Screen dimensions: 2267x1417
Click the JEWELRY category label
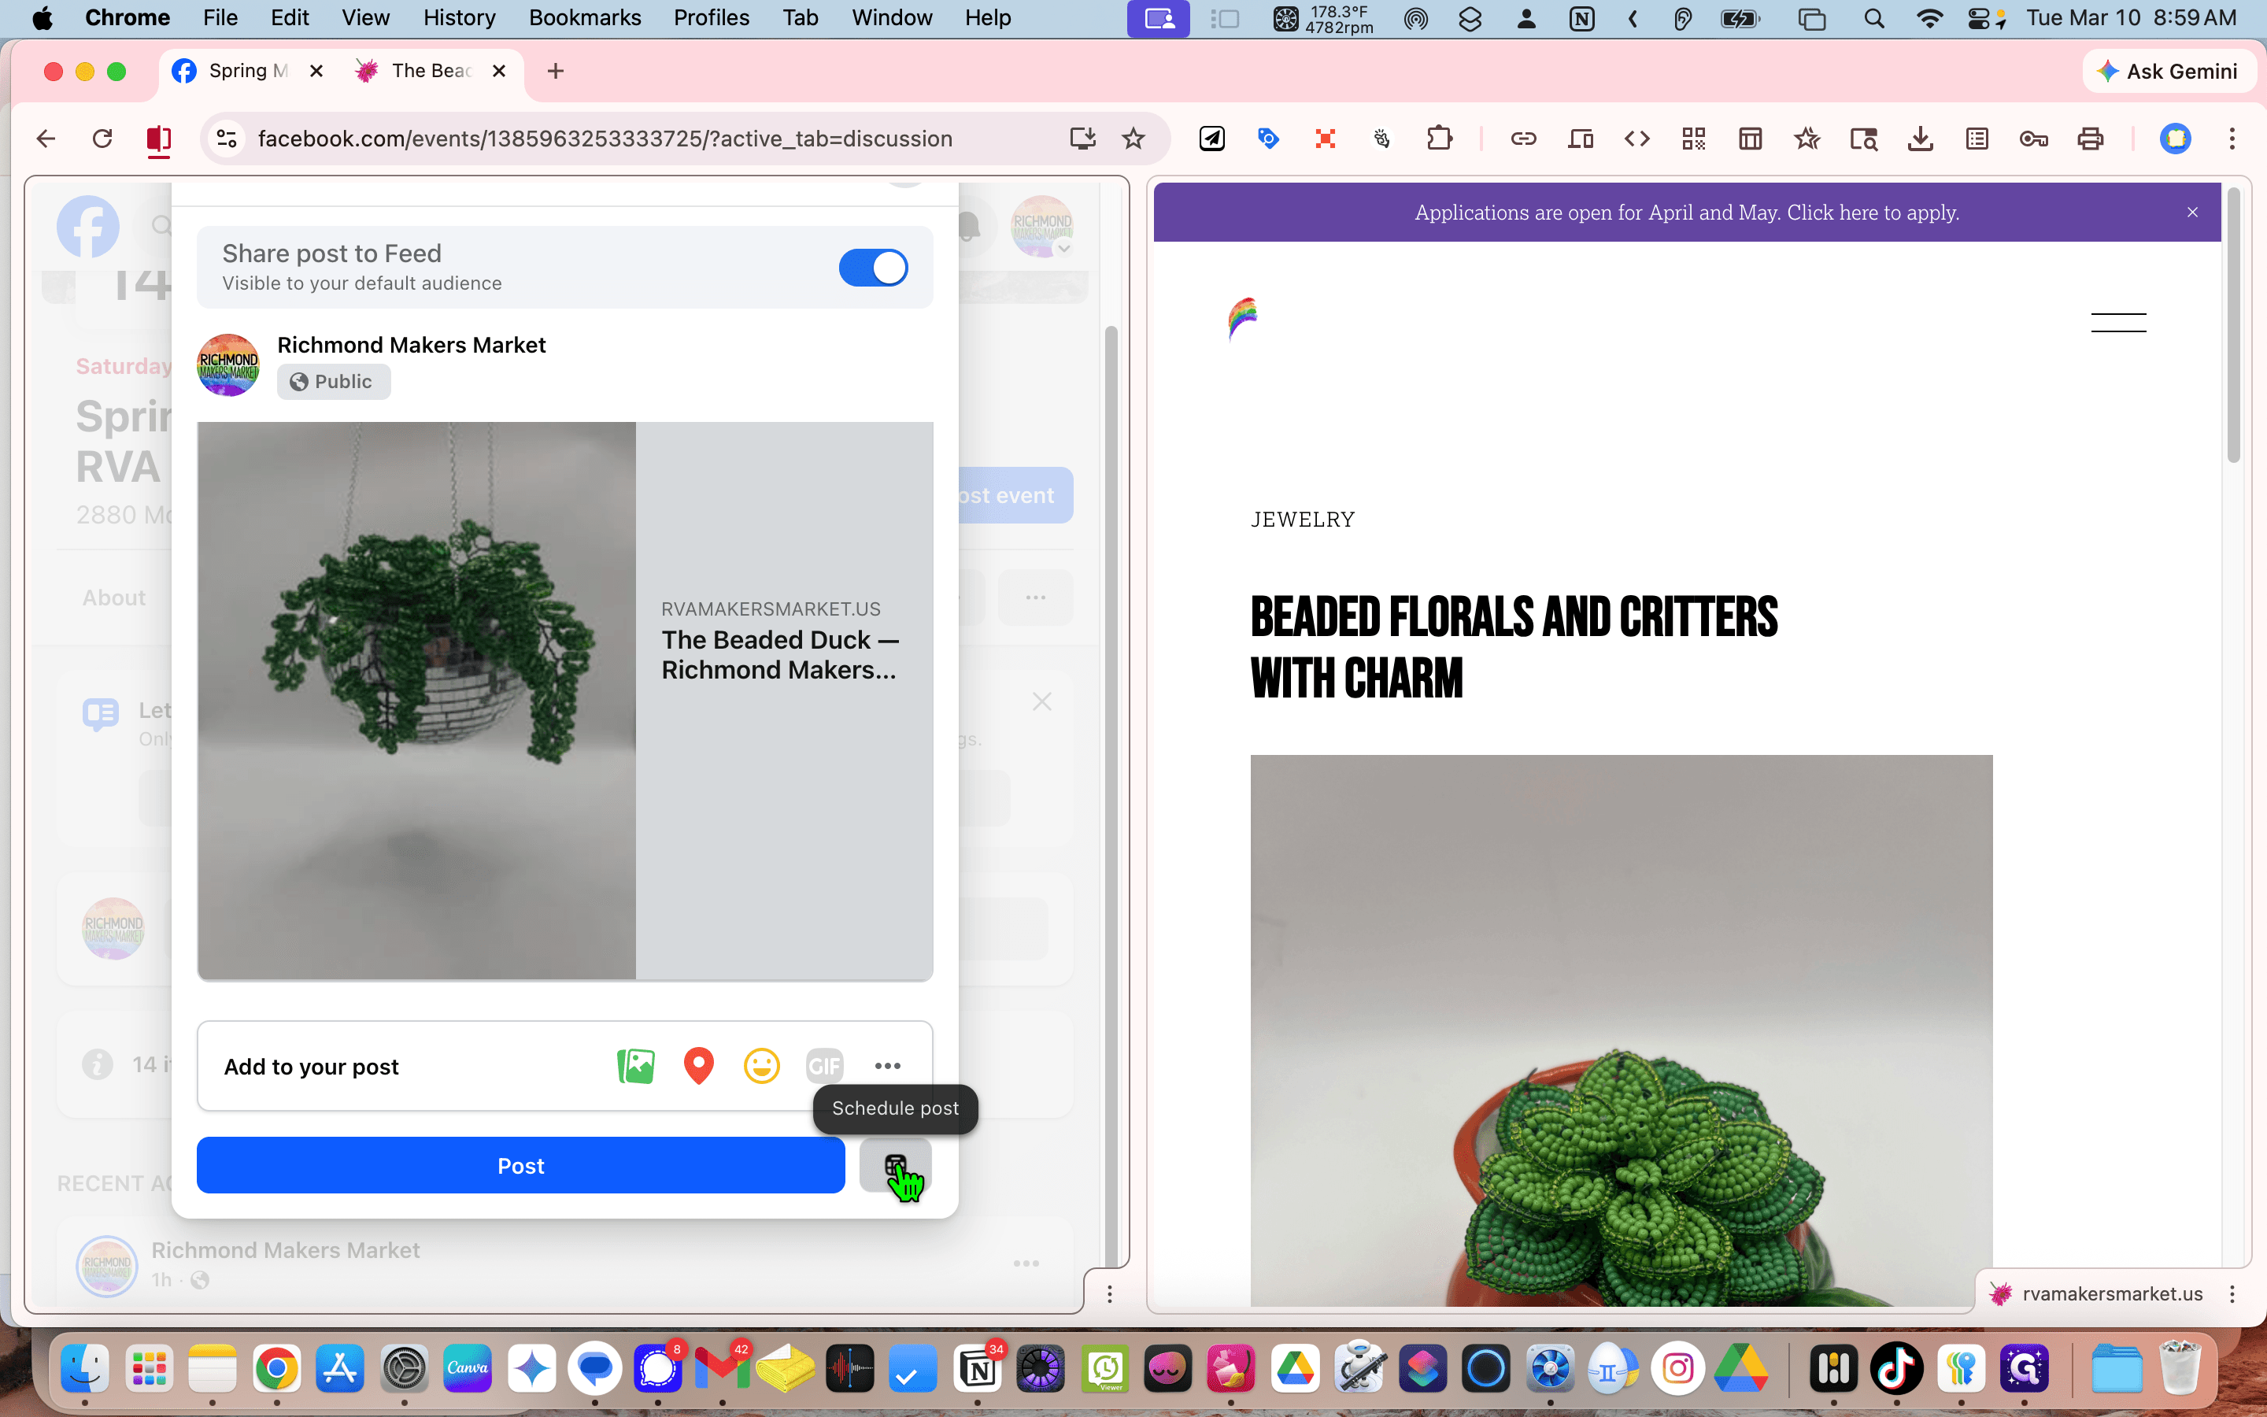pyautogui.click(x=1302, y=520)
